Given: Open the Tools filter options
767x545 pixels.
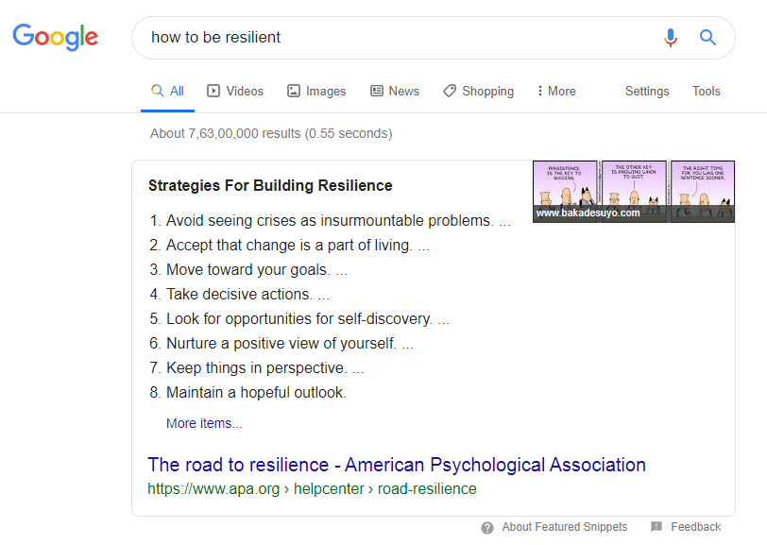Looking at the screenshot, I should point(706,91).
